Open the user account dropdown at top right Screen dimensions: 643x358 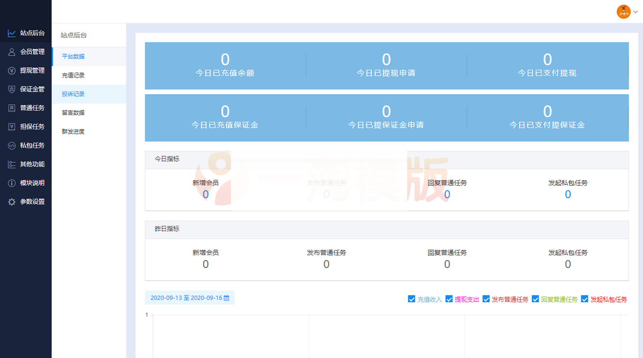[626, 11]
